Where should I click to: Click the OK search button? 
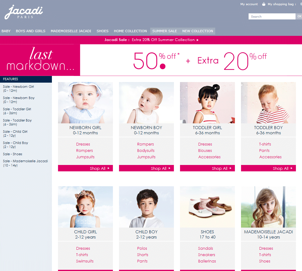coord(299,16)
